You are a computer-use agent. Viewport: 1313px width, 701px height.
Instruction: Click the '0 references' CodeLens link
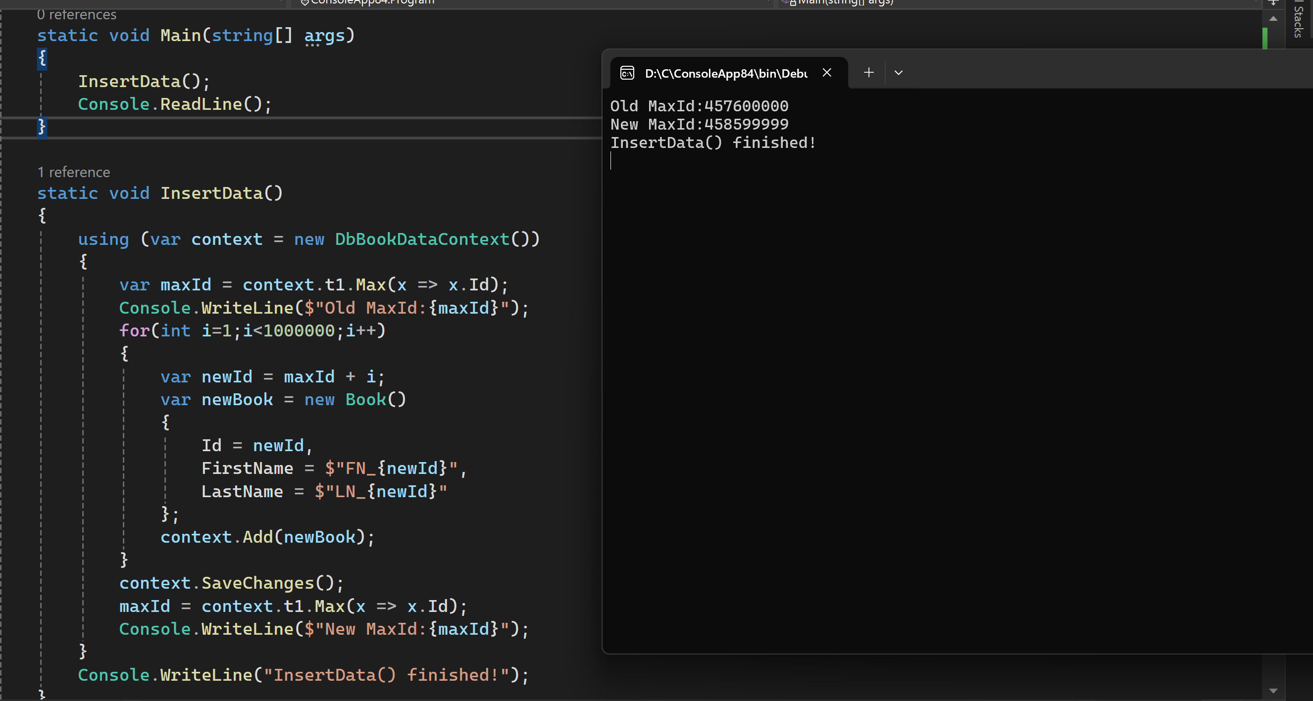point(76,15)
